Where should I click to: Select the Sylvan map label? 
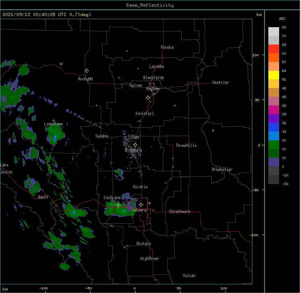136,85
